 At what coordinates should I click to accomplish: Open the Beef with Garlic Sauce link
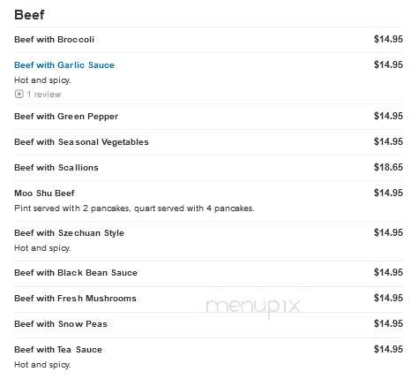click(x=64, y=65)
